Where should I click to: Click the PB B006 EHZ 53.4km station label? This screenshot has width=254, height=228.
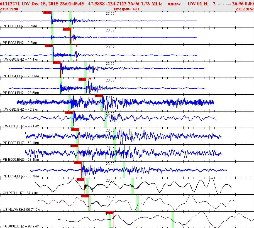21,159
